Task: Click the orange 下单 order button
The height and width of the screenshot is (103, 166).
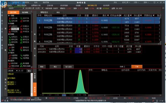Action: coord(137,67)
